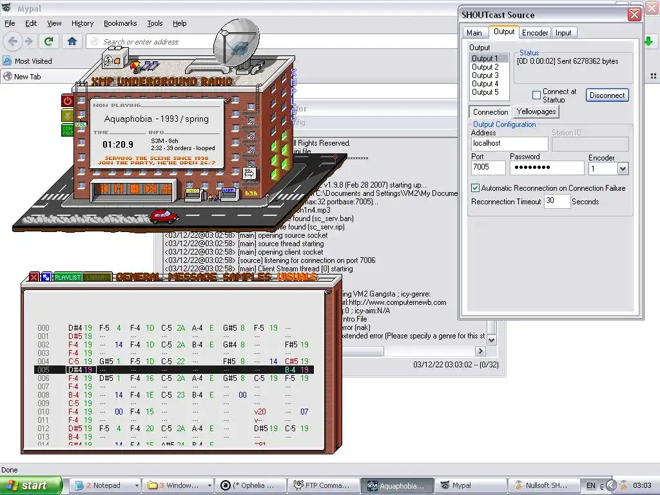This screenshot has height=495, width=660.
Task: Go forward in Mypal browser
Action: click(x=28, y=41)
